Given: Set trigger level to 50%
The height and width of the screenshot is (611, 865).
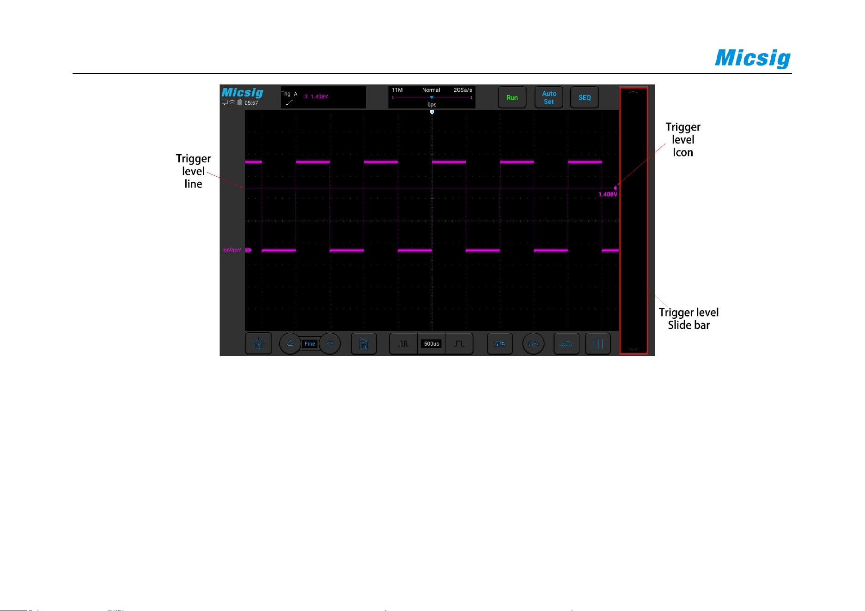Looking at the screenshot, I should (500, 344).
